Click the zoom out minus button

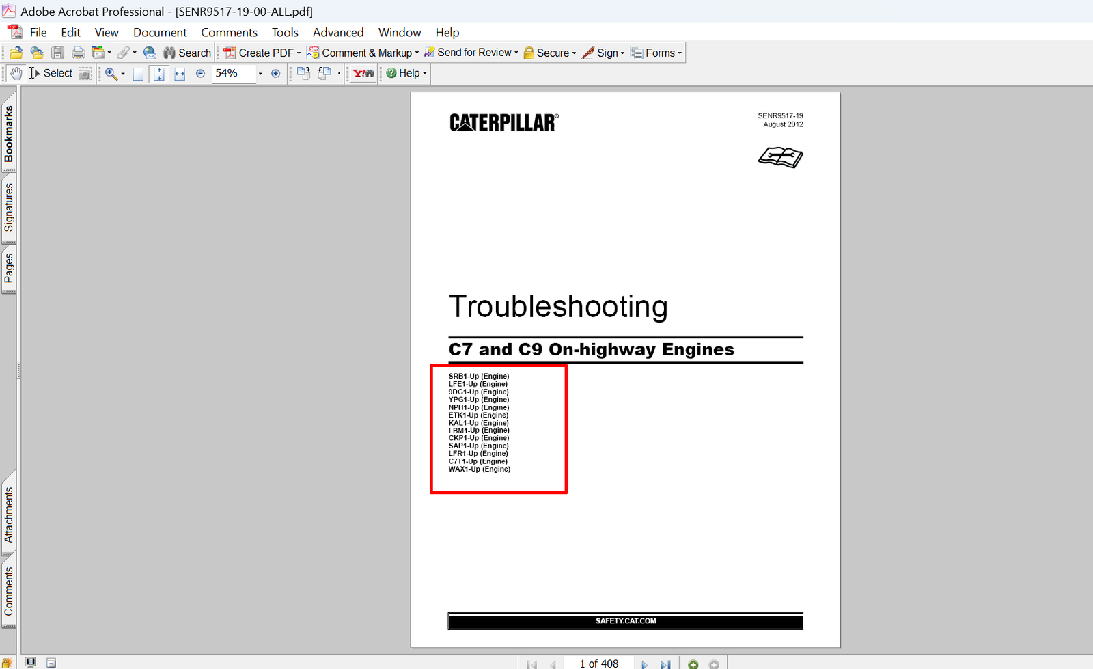point(200,73)
